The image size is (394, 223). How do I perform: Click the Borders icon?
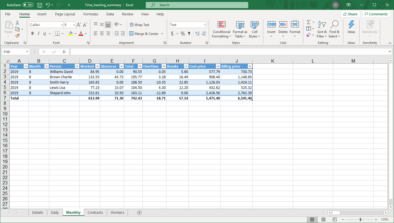57,34
